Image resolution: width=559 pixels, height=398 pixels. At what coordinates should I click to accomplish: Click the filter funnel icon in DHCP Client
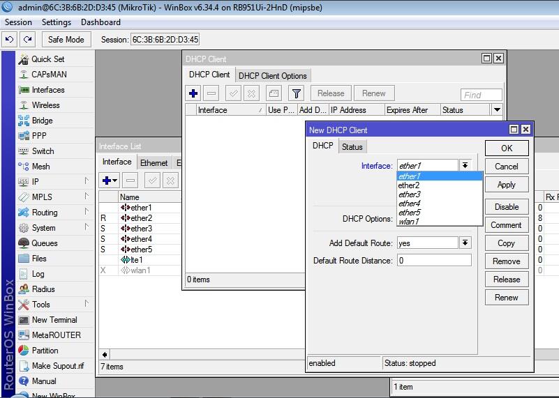point(297,93)
